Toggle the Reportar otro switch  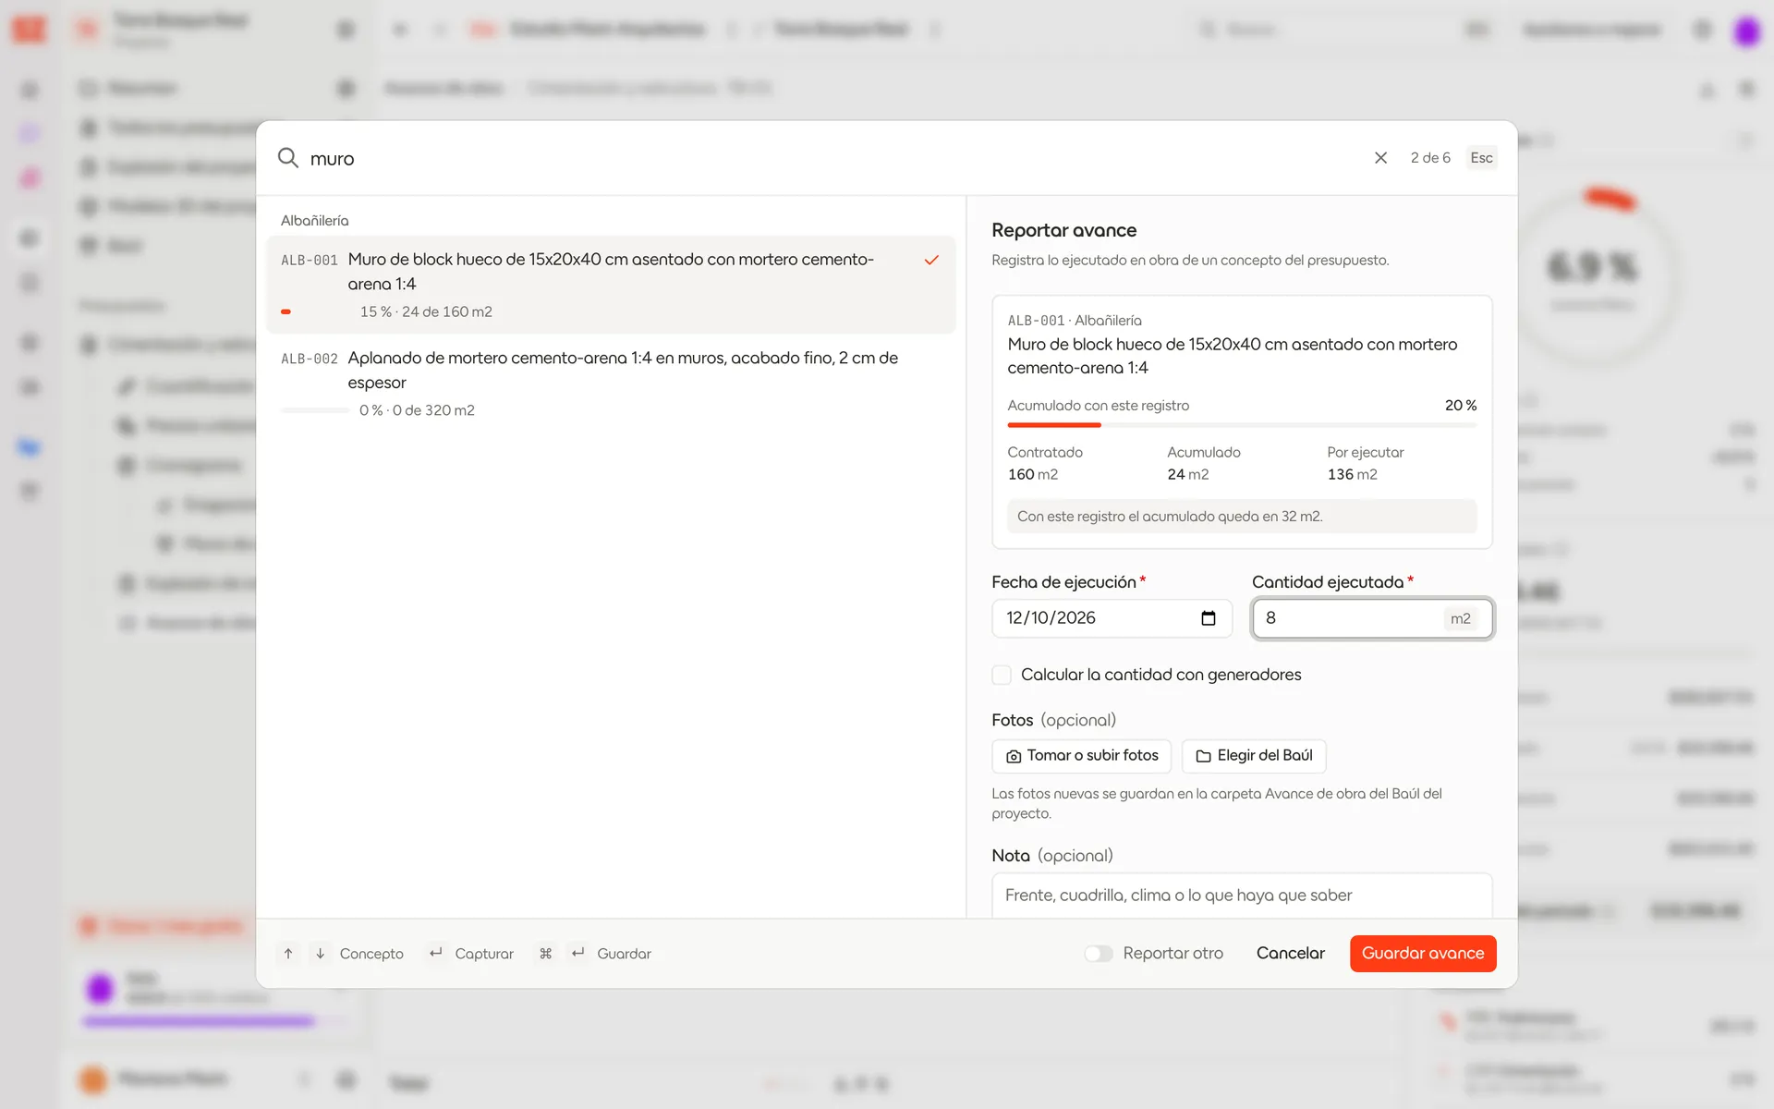click(x=1099, y=954)
